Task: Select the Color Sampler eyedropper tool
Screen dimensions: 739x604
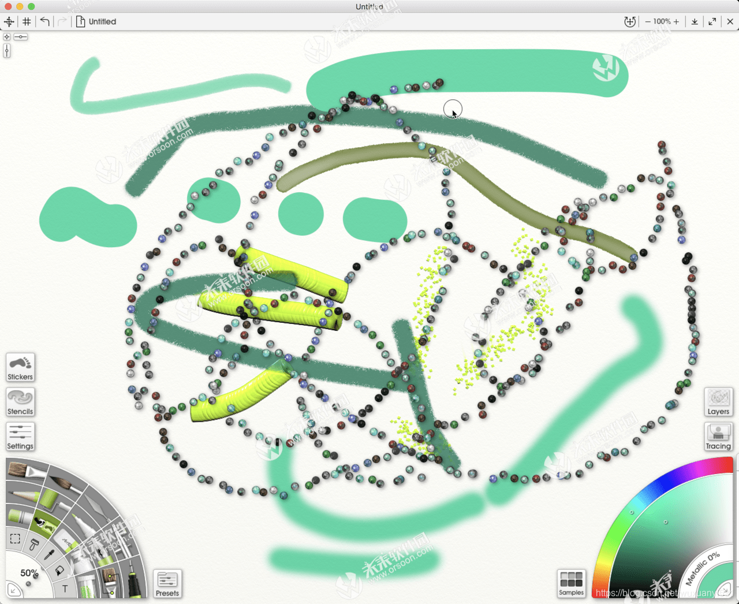Action: point(49,555)
